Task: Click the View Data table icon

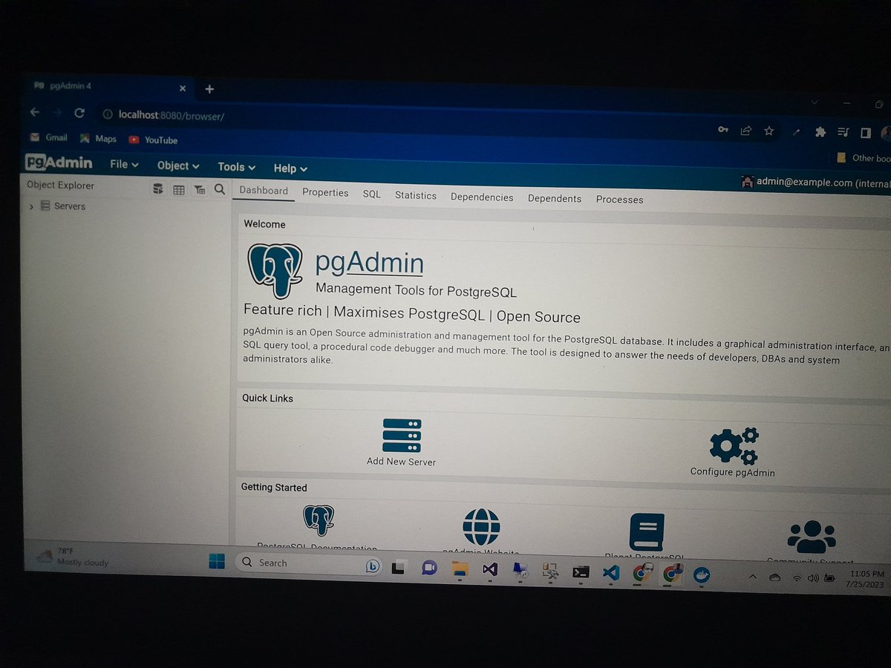Action: click(179, 190)
